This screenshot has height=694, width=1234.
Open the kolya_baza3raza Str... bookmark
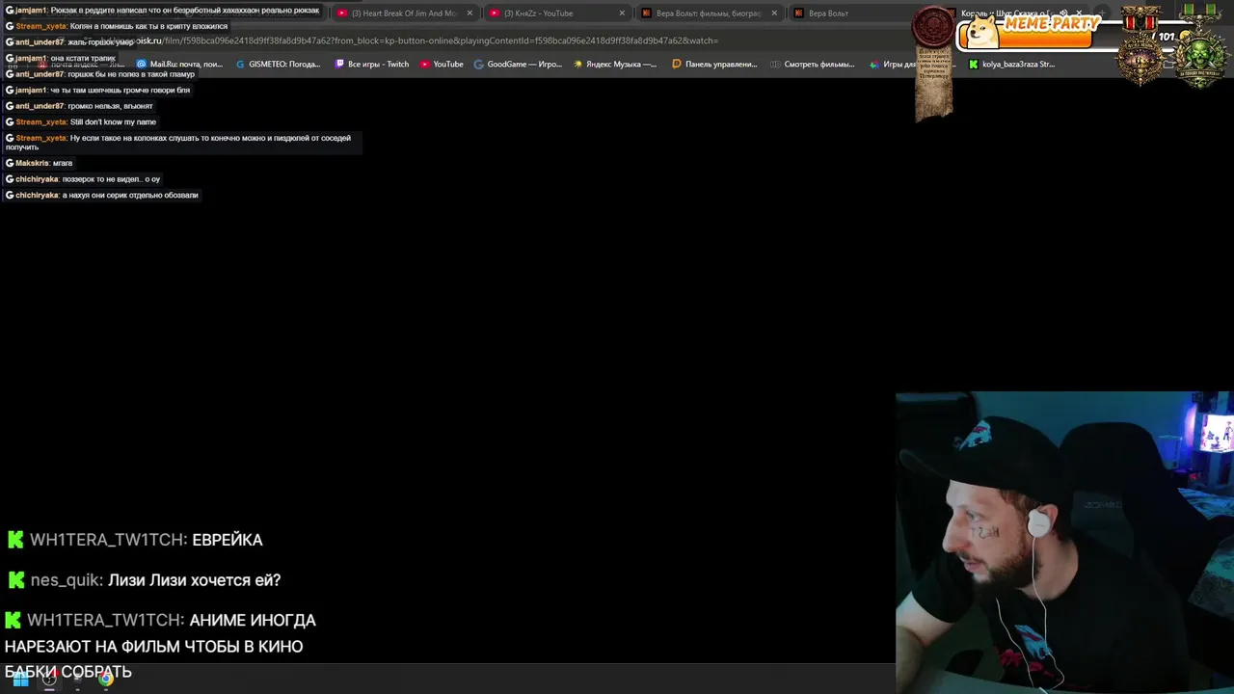coord(1012,65)
